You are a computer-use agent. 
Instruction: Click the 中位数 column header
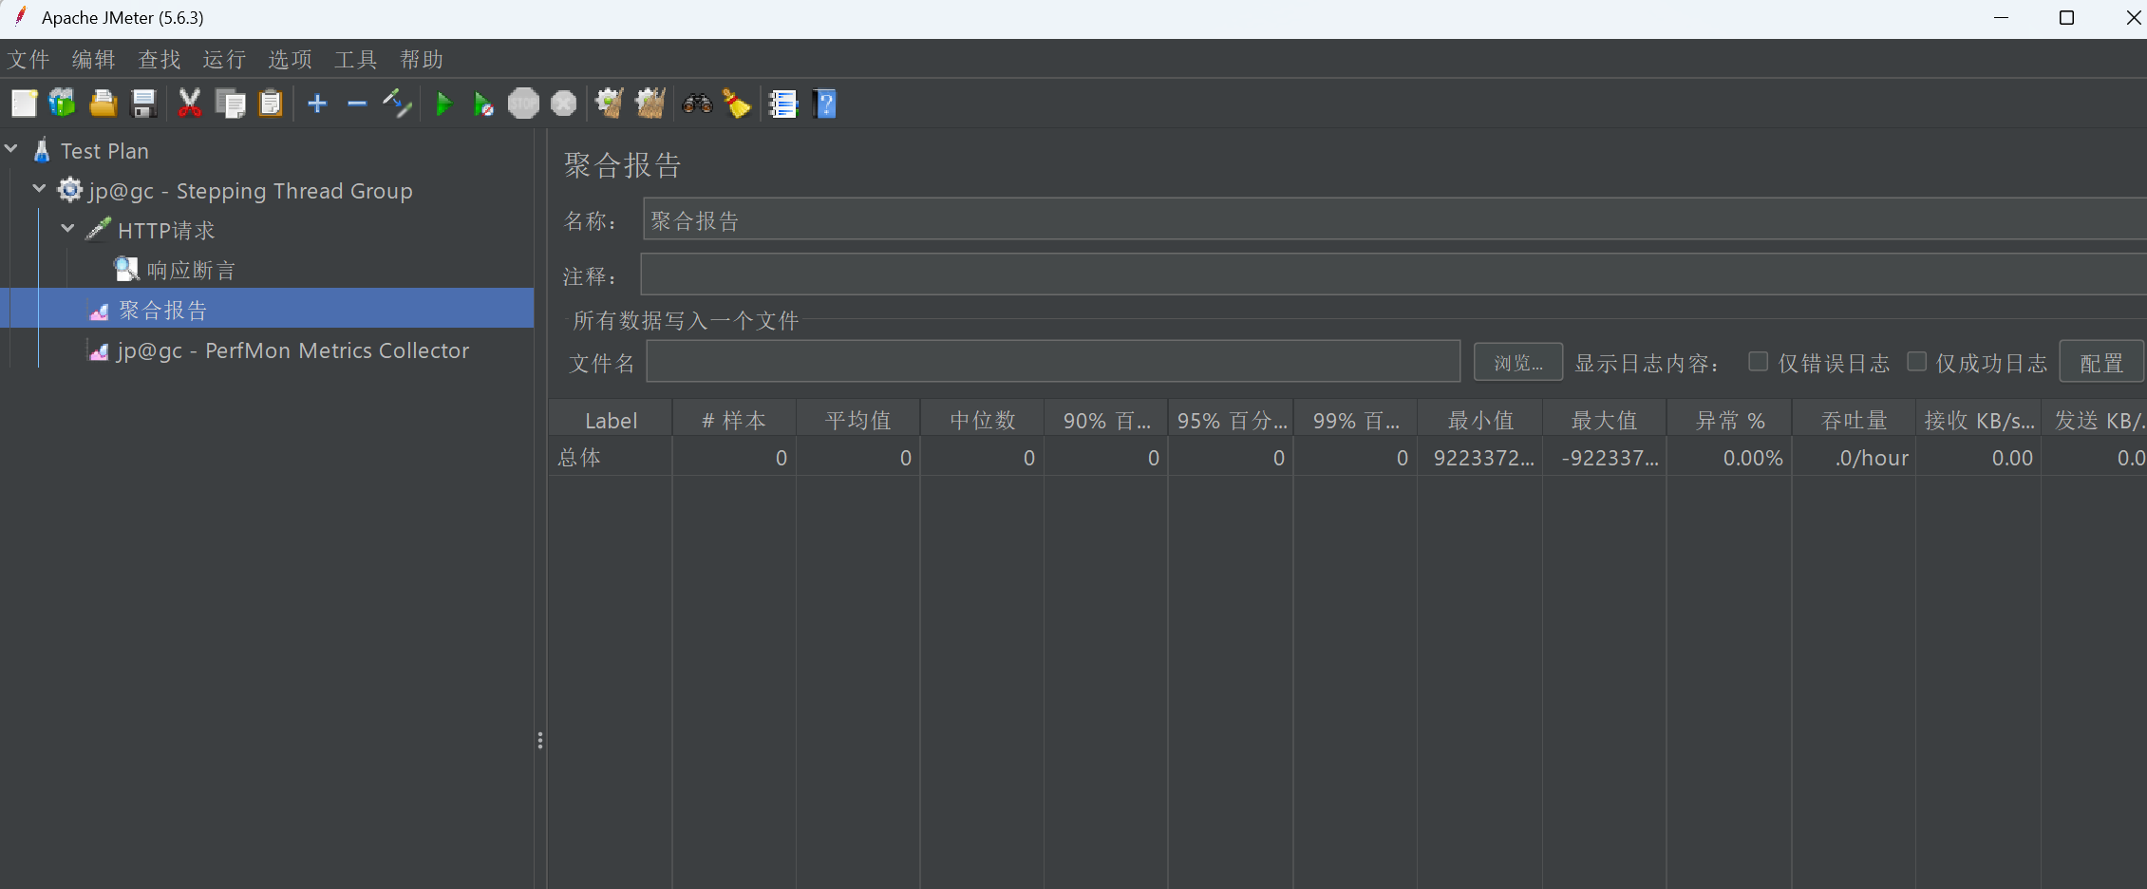click(x=983, y=420)
